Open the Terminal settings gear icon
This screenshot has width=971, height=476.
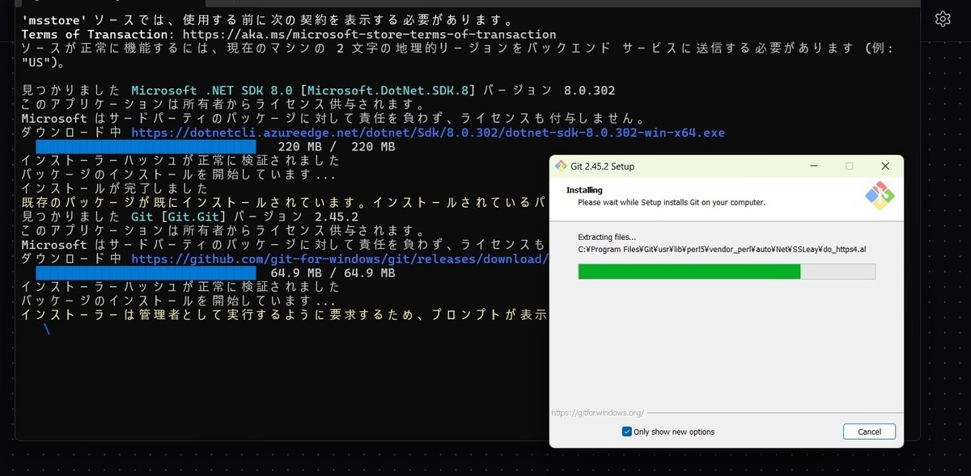[x=942, y=17]
